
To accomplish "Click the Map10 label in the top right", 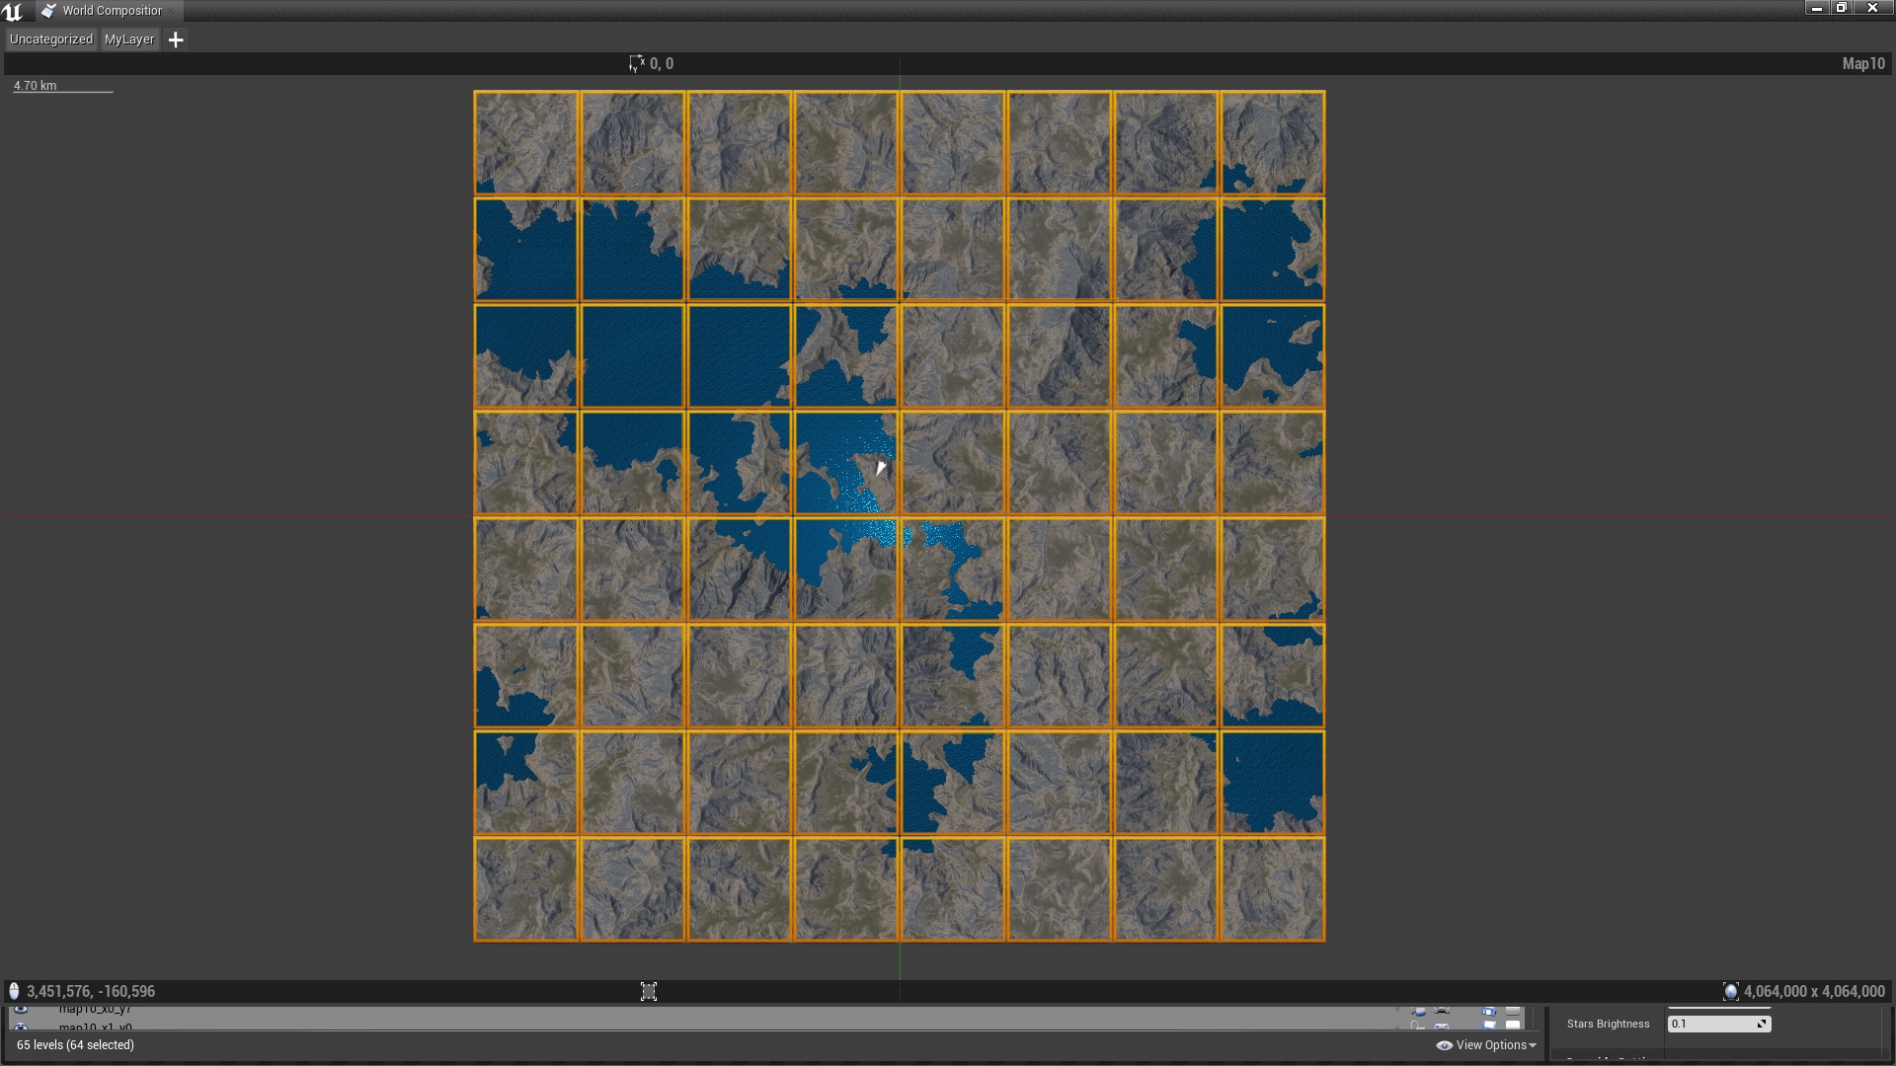I will click(1861, 64).
